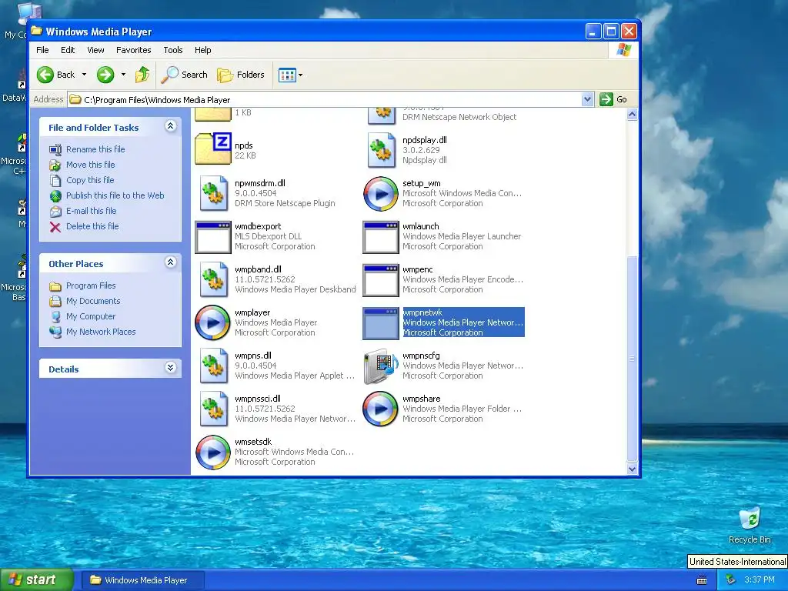This screenshot has height=591, width=788.
Task: Click the scroll down arrow
Action: (x=633, y=469)
